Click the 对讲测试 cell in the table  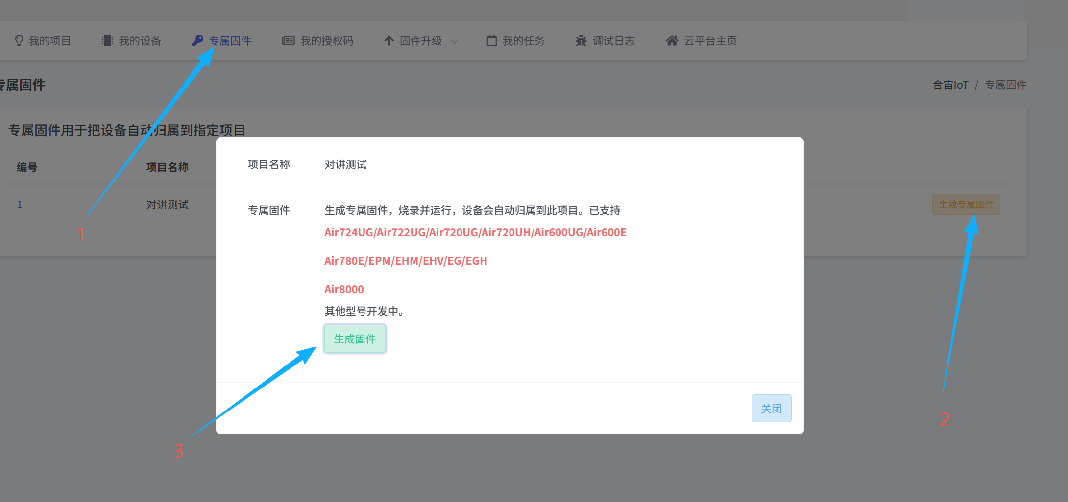tap(168, 205)
